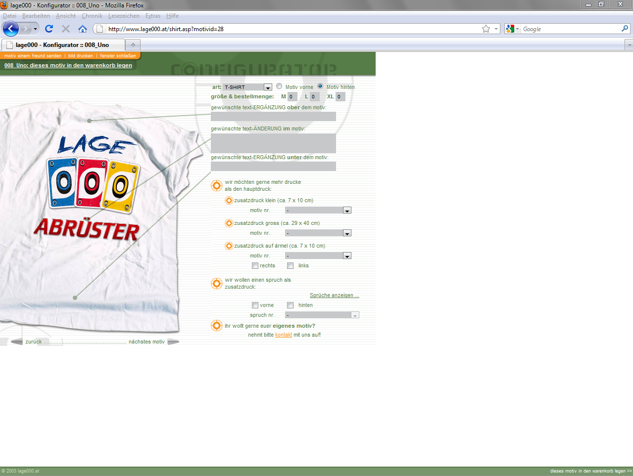Open the back/forward history dropdown arrow
The image size is (633, 476).
pyautogui.click(x=35, y=29)
